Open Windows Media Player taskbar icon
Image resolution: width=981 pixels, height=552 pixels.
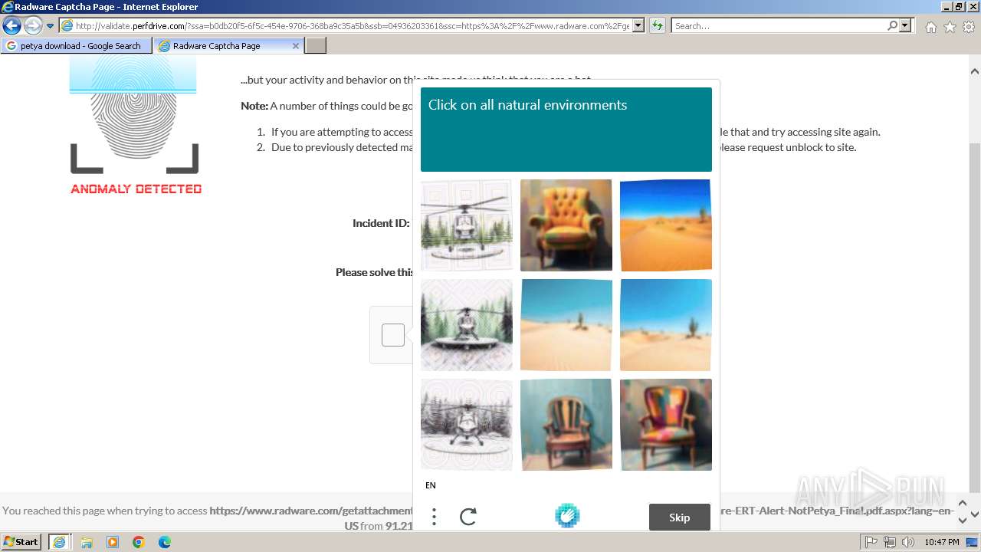113,542
